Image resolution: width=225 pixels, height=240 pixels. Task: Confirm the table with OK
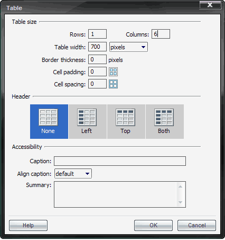coord(153,225)
